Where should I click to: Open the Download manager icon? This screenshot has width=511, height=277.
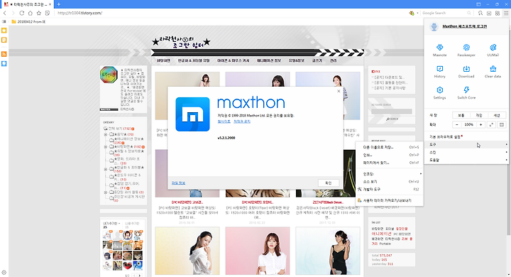(466, 69)
